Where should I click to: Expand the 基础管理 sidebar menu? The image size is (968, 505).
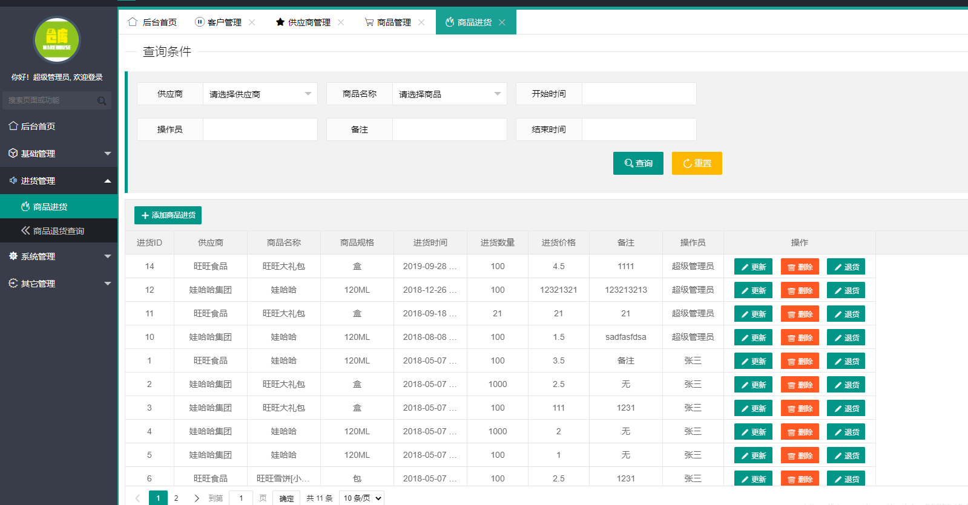(59, 154)
